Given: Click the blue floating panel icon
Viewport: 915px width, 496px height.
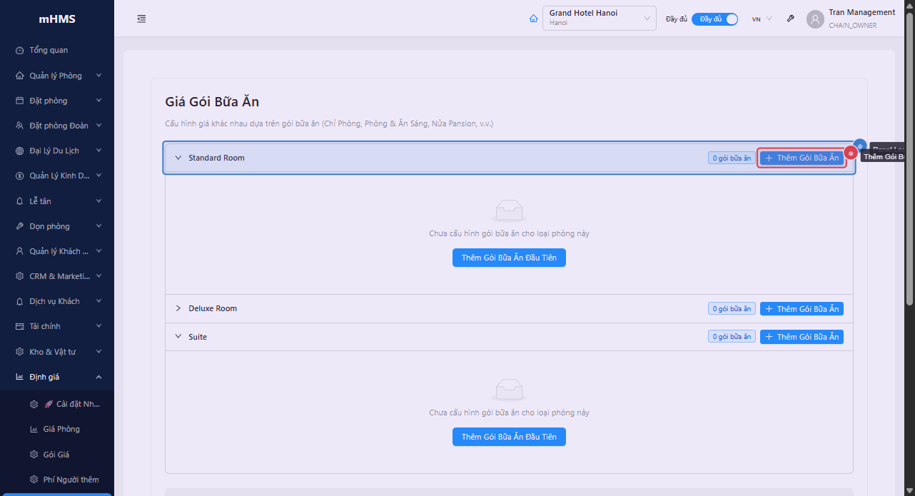Looking at the screenshot, I should point(860,145).
